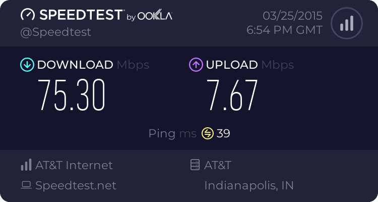Select the Indianapolis, IN server location
The width and height of the screenshot is (378, 202).
click(249, 185)
